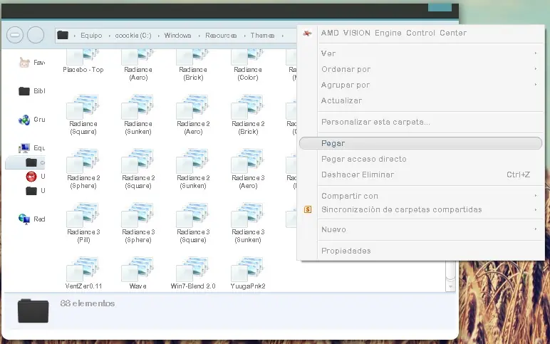Navigate to Equipo in the breadcrumb
The height and width of the screenshot is (344, 550).
(91, 36)
